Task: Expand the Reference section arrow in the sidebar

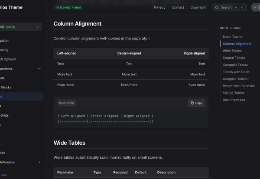Action: tap(39, 162)
